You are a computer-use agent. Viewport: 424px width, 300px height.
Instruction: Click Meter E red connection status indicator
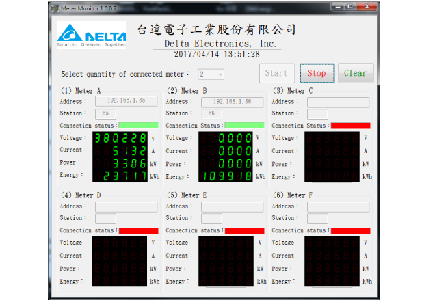pos(244,230)
